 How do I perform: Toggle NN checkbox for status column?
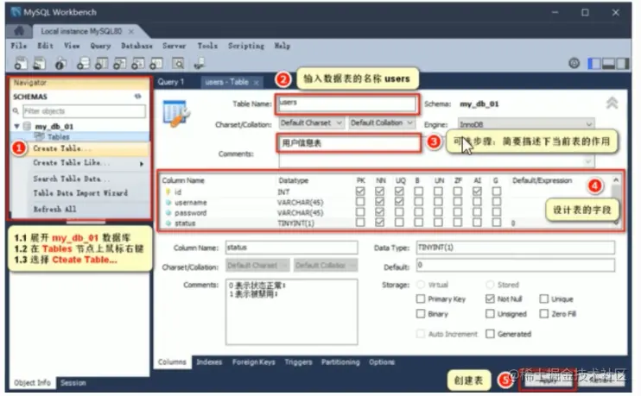pos(380,223)
